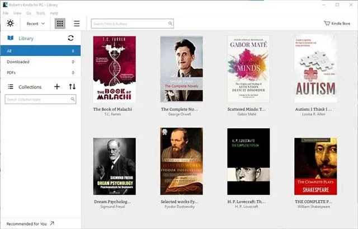Open the Recent sort dropdown
358x229 pixels.
[x=35, y=24]
